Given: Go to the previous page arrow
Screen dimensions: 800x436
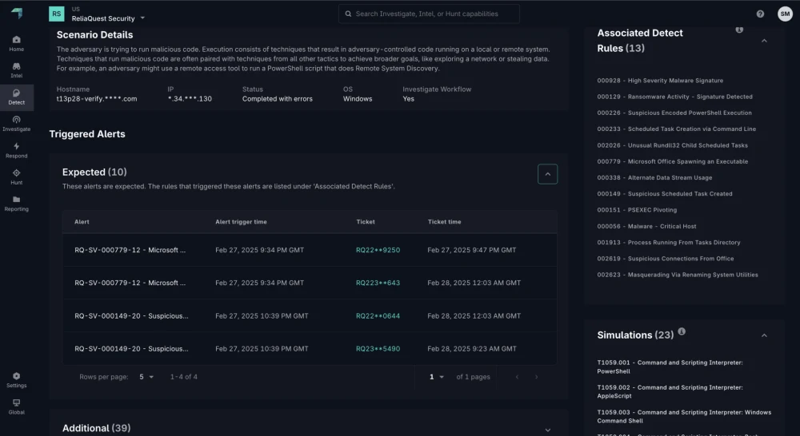Looking at the screenshot, I should tap(517, 377).
